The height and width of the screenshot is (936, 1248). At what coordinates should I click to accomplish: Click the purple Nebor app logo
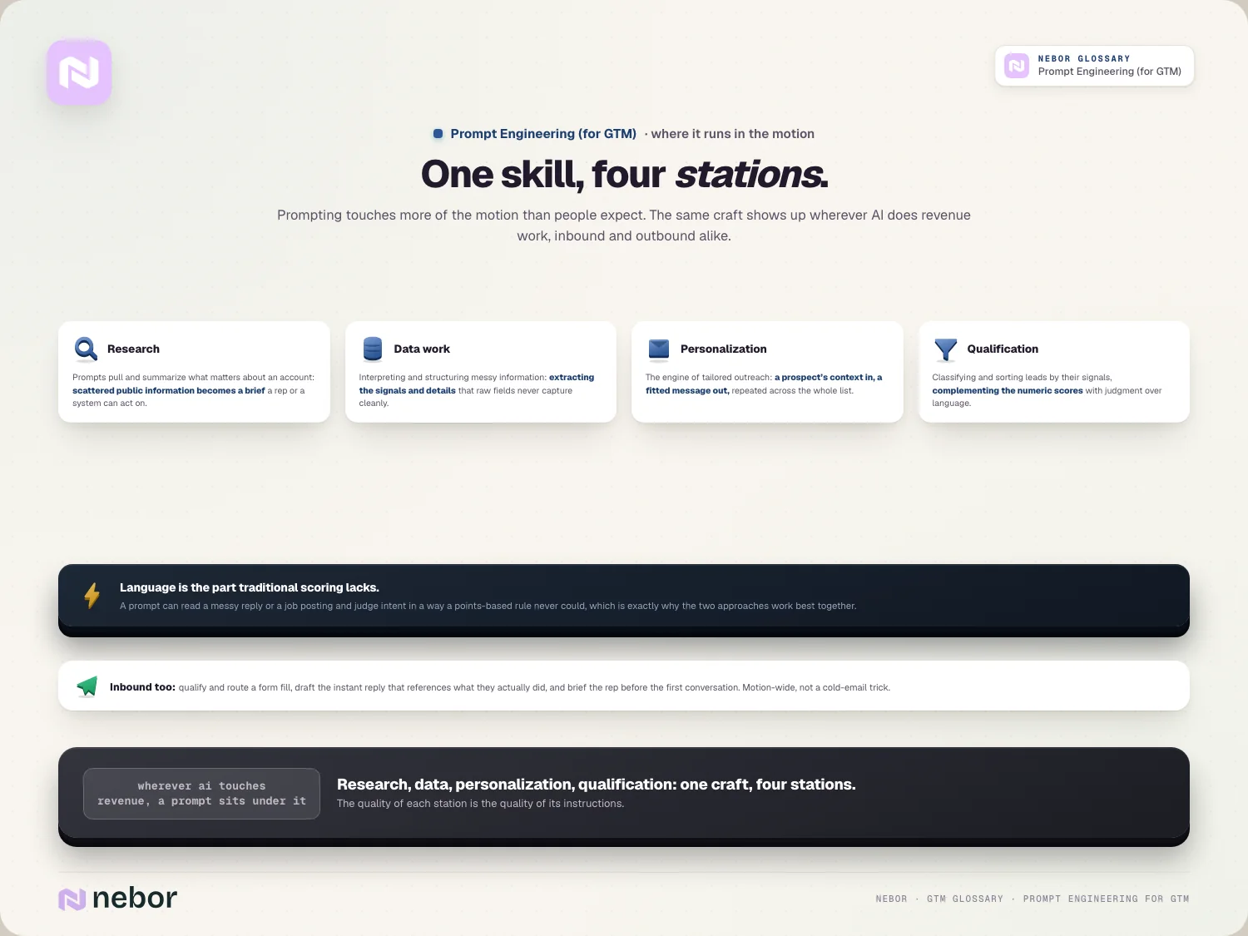[79, 72]
